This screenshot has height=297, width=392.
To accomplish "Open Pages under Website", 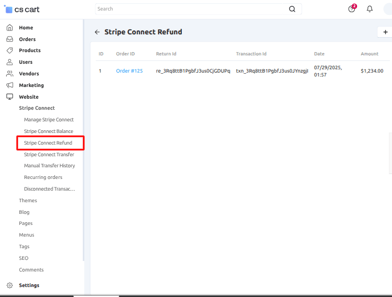I will pyautogui.click(x=26, y=223).
